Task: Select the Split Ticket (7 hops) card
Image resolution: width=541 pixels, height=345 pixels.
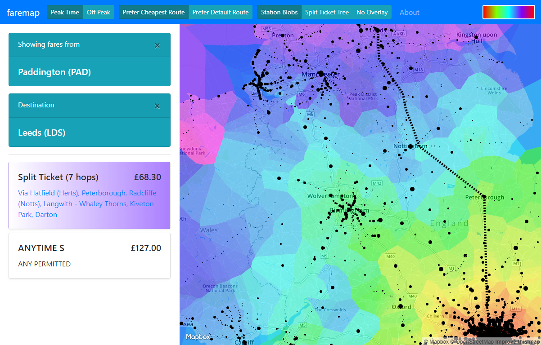Action: [x=90, y=195]
